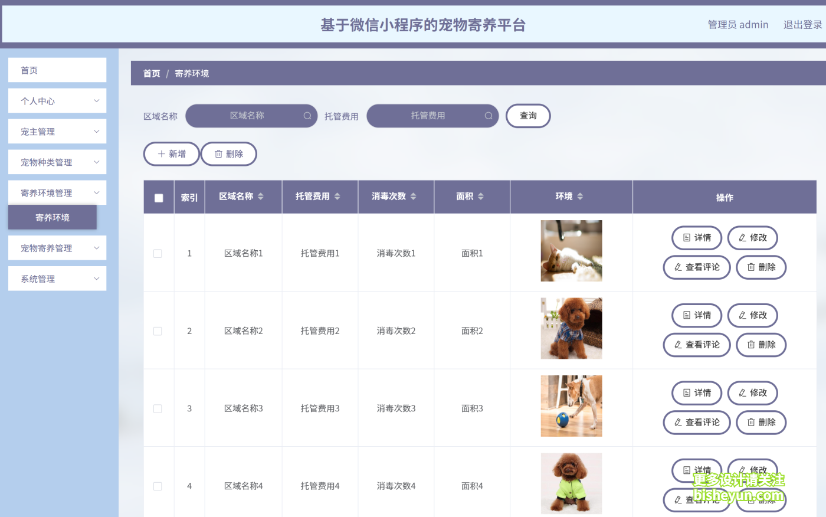Select the 寄养环境 submenu item
The width and height of the screenshot is (826, 517).
point(52,217)
